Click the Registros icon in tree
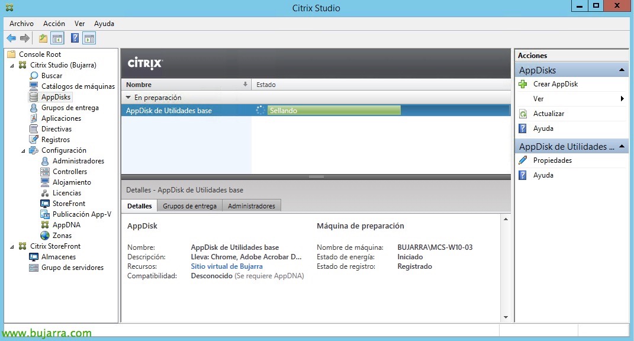 34,140
